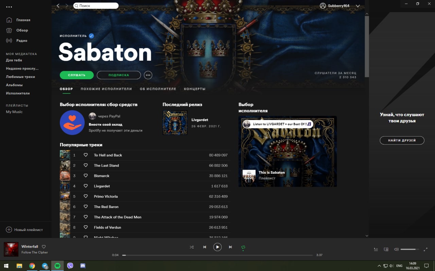
Task: Like Fields of Verdun track
Action: pos(86,227)
